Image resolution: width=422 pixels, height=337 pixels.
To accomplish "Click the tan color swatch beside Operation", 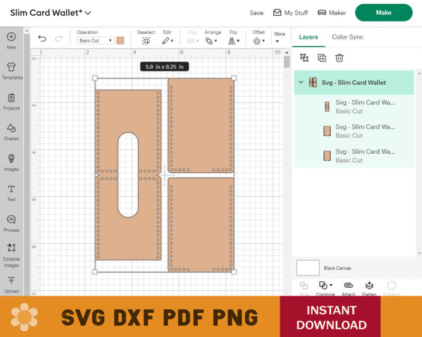I will click(x=120, y=41).
